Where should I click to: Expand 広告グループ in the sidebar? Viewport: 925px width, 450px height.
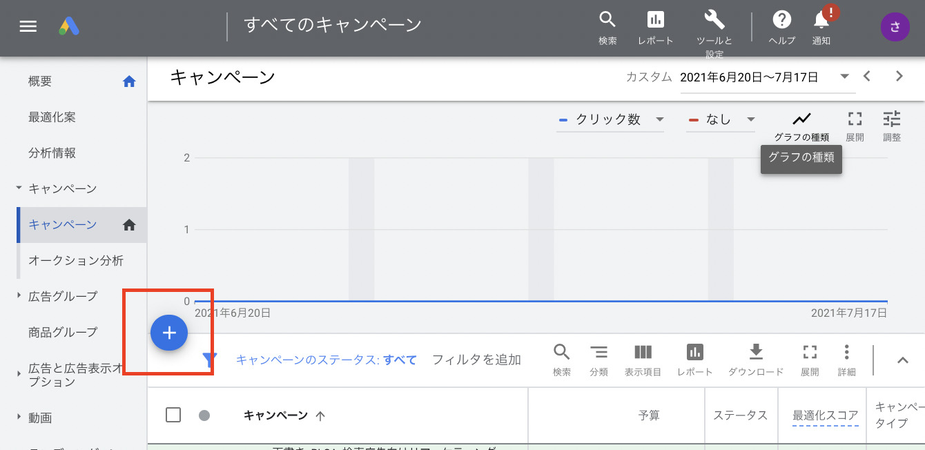[19, 296]
